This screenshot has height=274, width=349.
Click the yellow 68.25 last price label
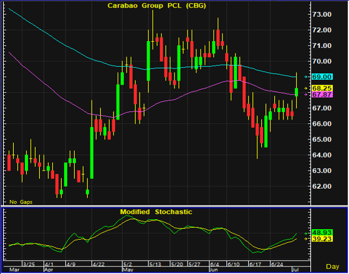[x=322, y=88]
